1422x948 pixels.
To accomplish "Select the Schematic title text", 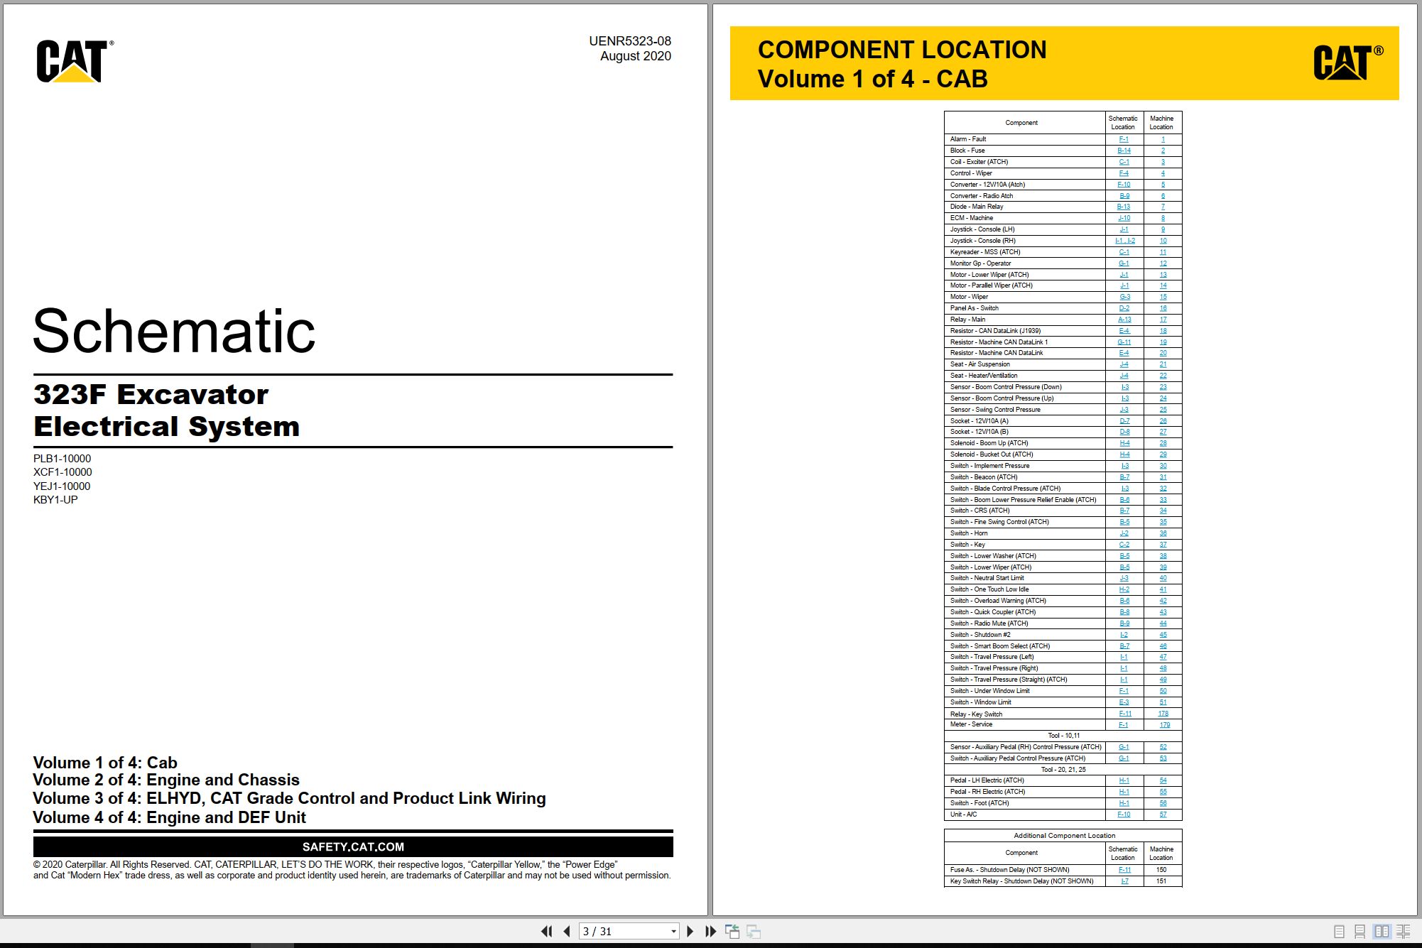I will [x=174, y=331].
